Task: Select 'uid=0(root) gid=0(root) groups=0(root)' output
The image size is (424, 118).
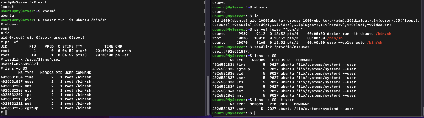Action: point(43,37)
